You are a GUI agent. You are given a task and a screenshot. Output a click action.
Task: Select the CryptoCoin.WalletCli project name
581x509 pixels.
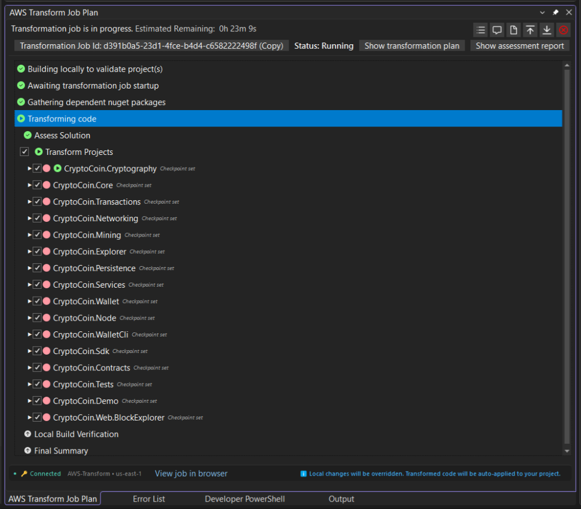pyautogui.click(x=90, y=334)
